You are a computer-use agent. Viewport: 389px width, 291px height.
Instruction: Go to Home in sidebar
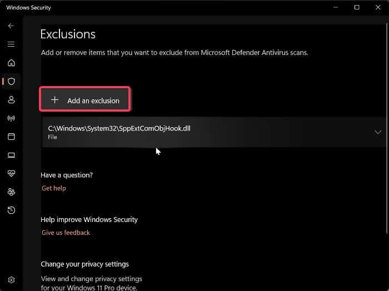coord(11,63)
